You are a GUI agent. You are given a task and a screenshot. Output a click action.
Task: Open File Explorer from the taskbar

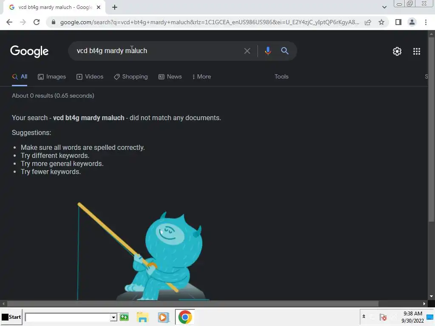pyautogui.click(x=143, y=318)
